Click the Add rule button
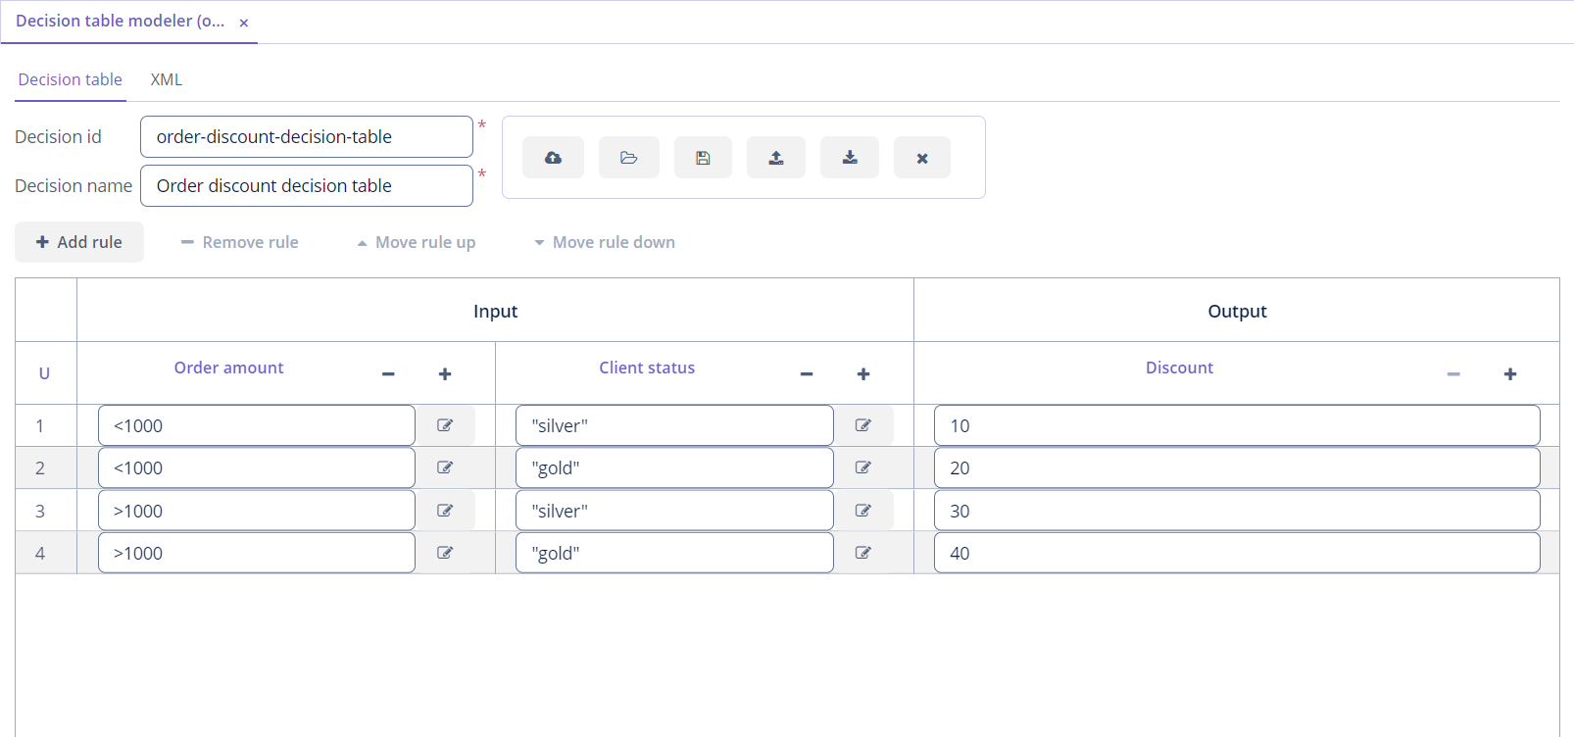 coord(79,242)
